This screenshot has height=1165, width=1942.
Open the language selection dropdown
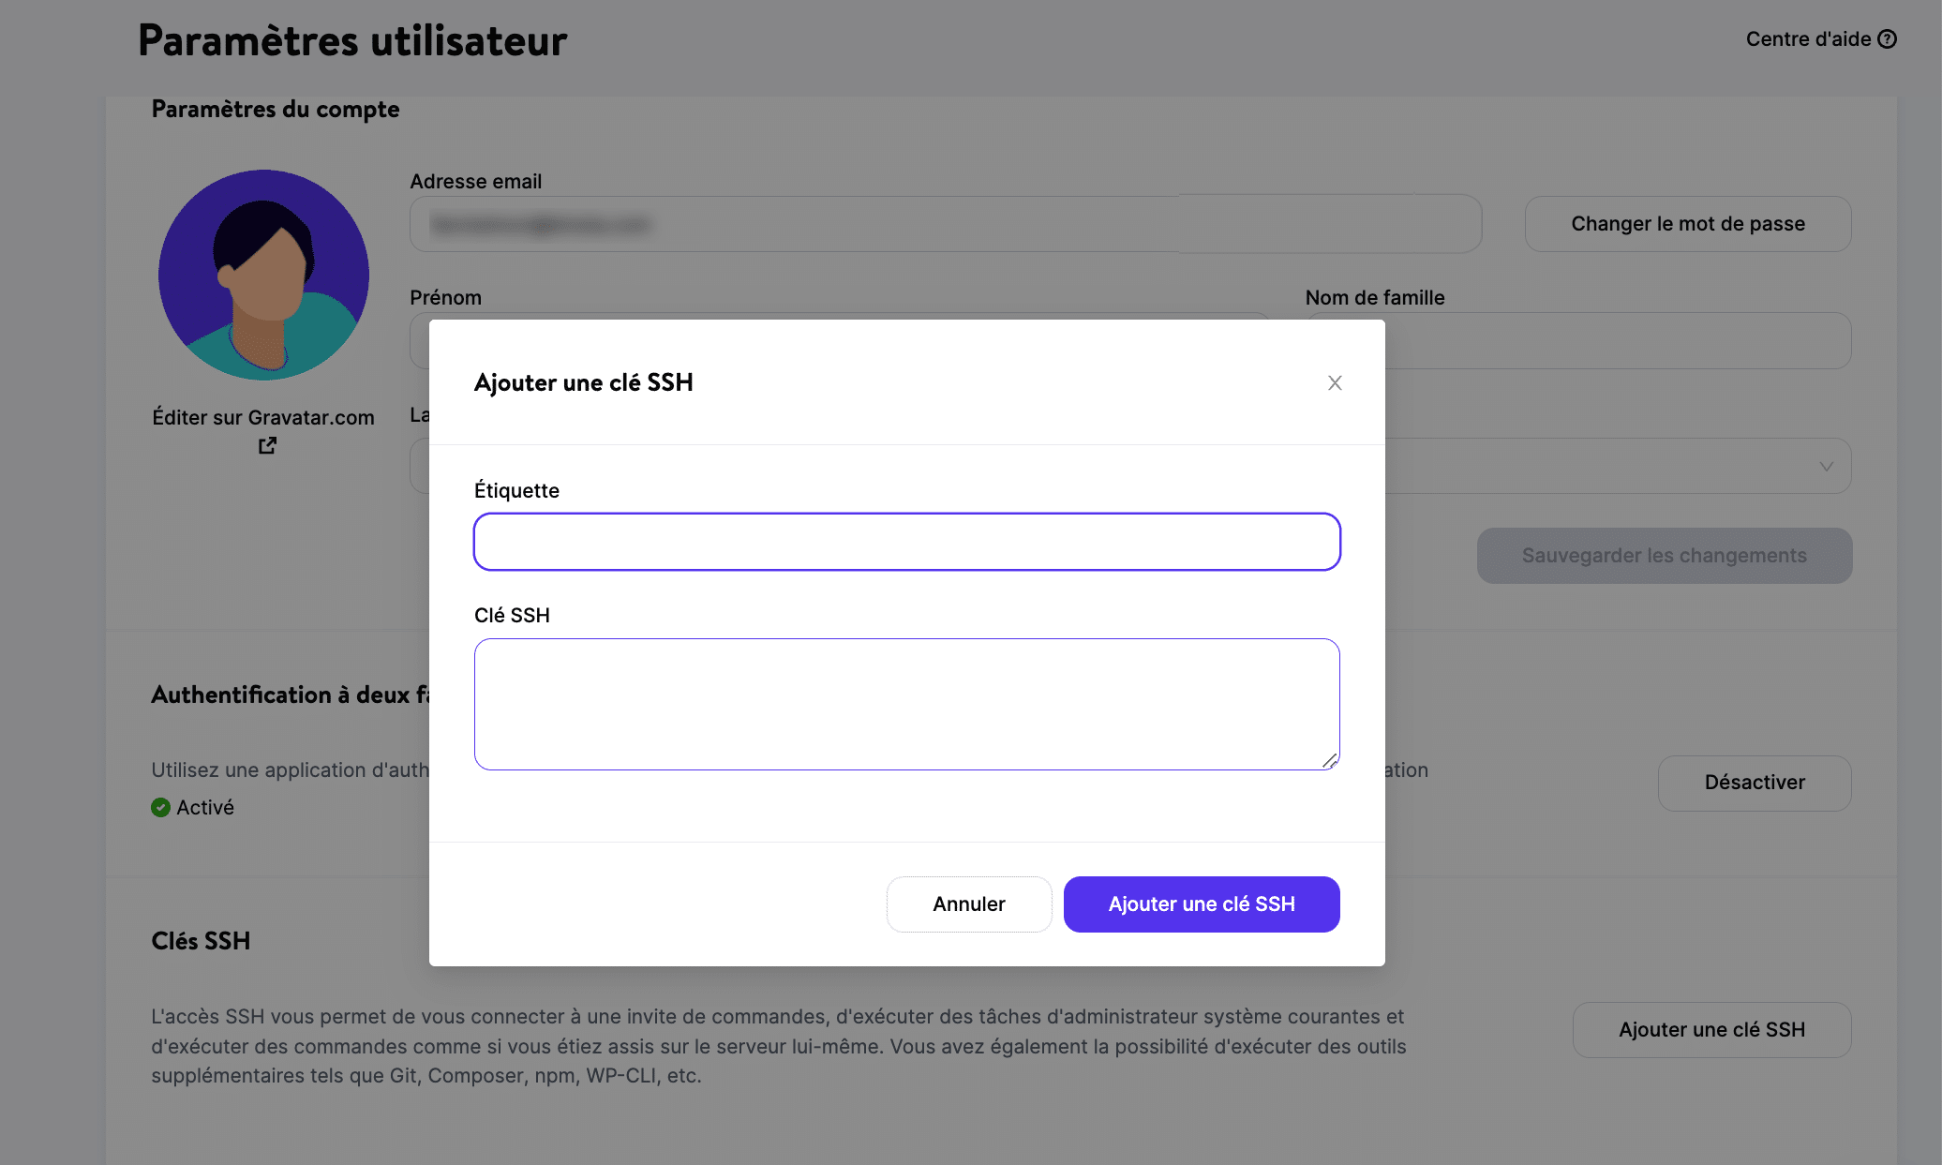click(x=1593, y=466)
